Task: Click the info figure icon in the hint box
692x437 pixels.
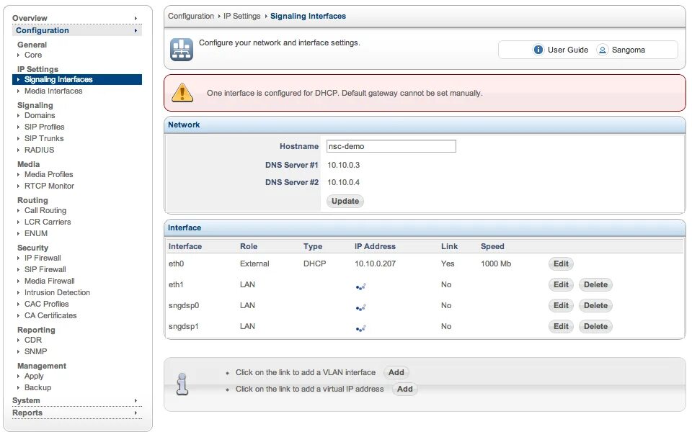Action: (x=182, y=384)
